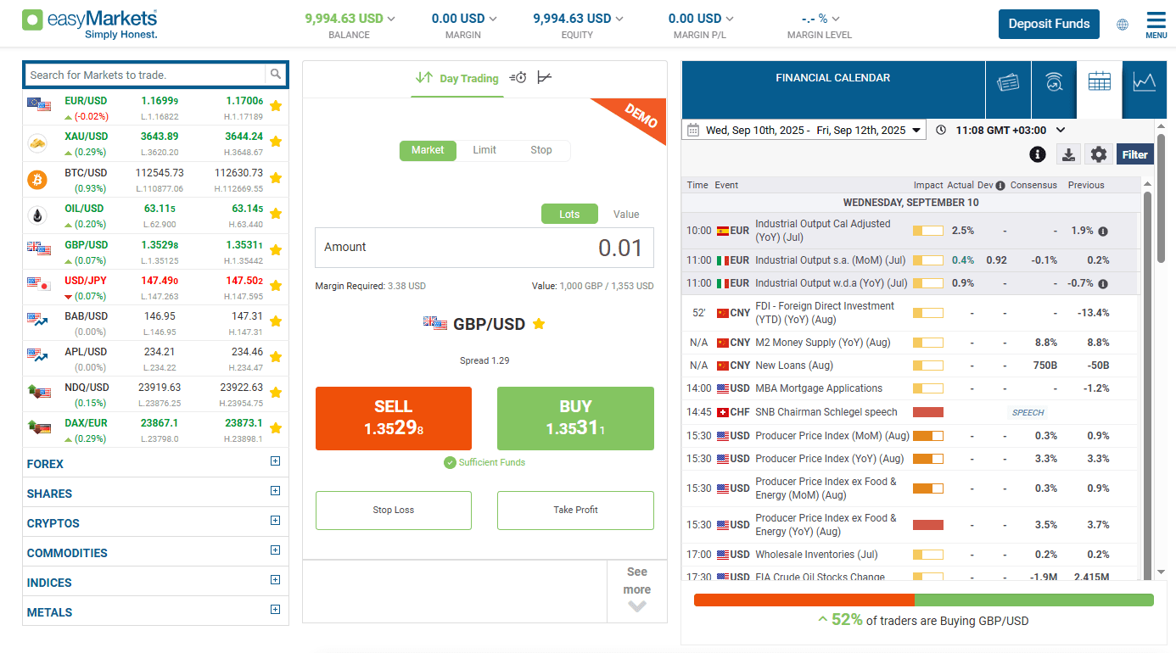Open the market news icon panel

click(x=1008, y=82)
